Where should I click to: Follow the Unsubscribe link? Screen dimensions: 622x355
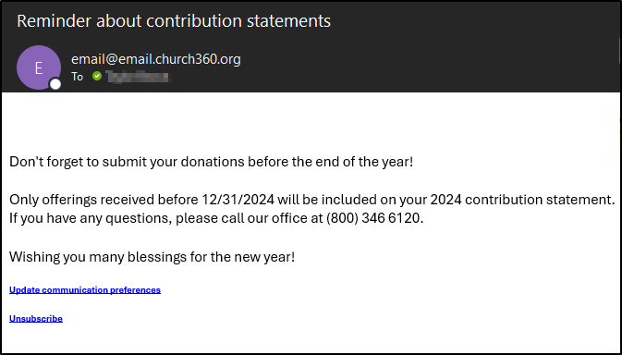tap(36, 319)
